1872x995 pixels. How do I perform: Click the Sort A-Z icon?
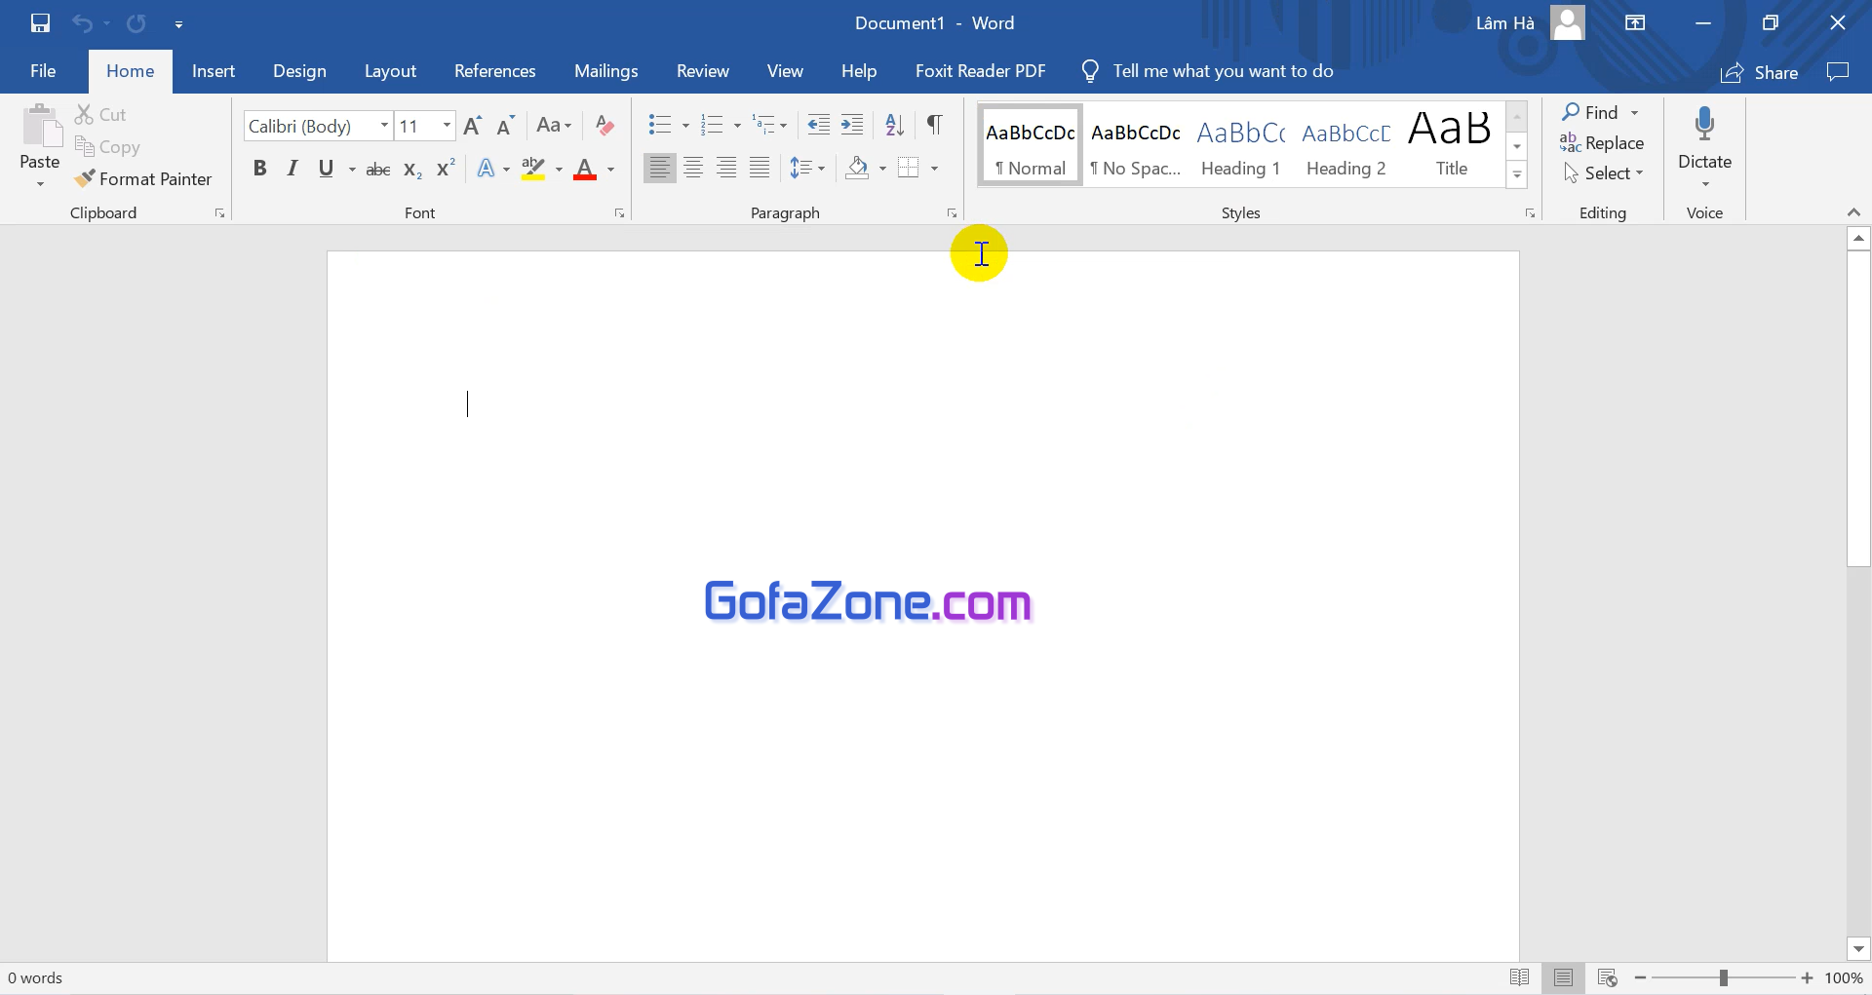point(894,125)
